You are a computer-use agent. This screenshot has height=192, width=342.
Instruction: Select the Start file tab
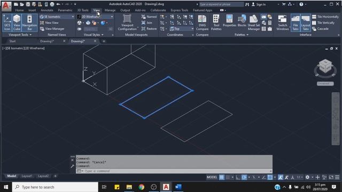coord(12,41)
